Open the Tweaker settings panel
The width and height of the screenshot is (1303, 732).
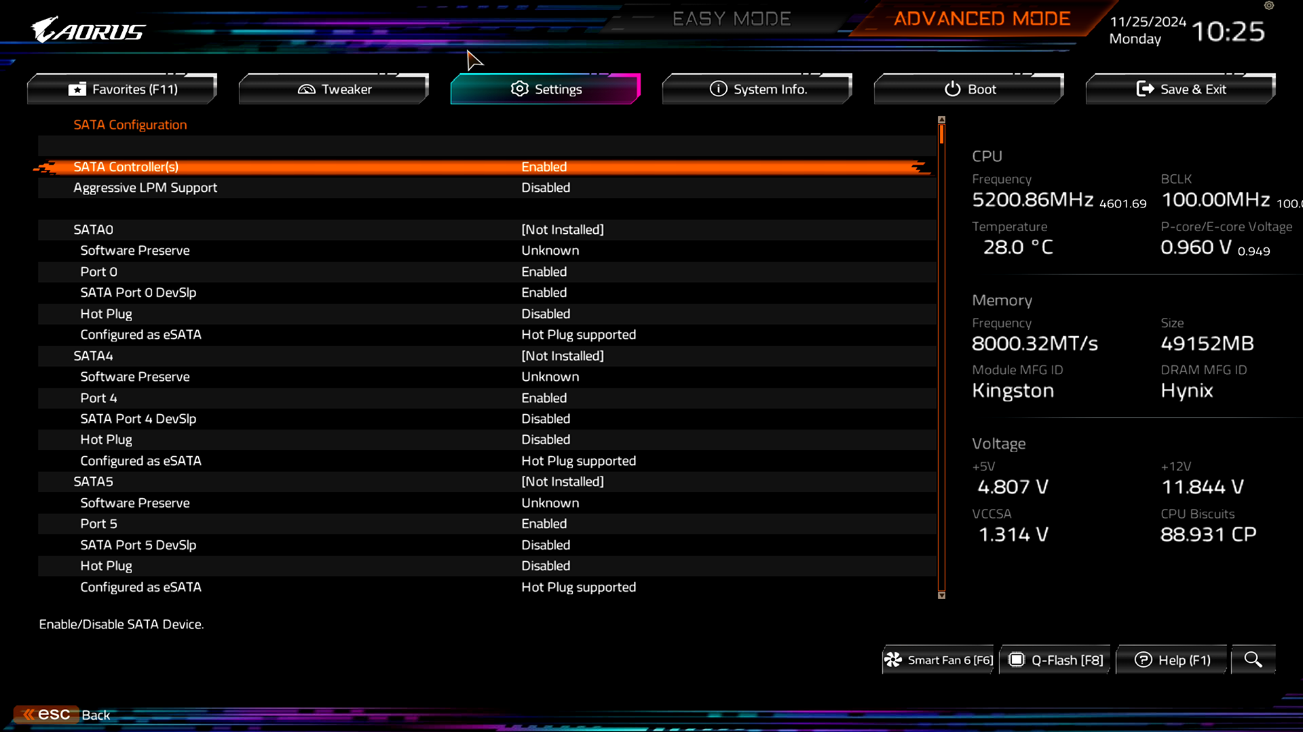point(333,89)
